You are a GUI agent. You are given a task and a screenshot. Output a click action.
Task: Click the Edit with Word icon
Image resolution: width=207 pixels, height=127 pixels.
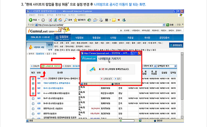click(x=107, y=20)
